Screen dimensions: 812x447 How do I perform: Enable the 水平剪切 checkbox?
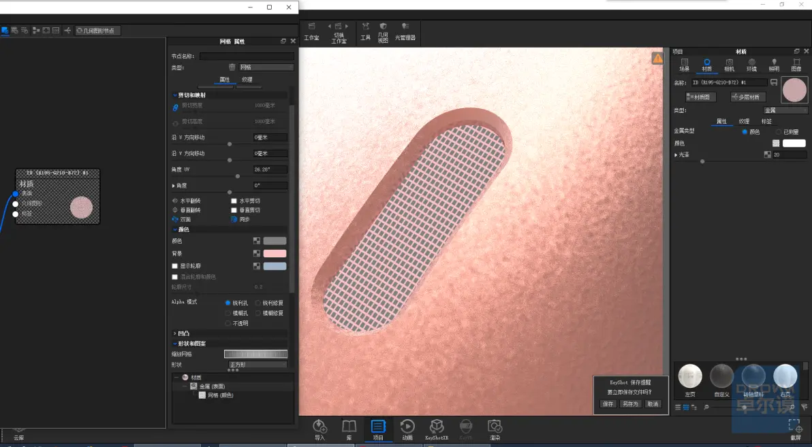[234, 201]
